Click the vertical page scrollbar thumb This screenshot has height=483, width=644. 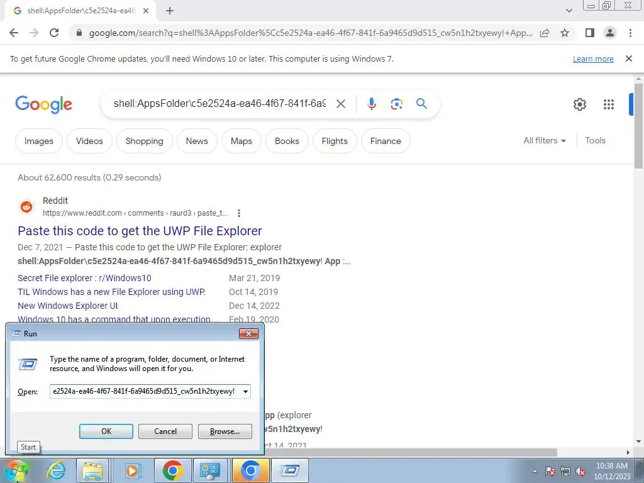click(x=638, y=125)
